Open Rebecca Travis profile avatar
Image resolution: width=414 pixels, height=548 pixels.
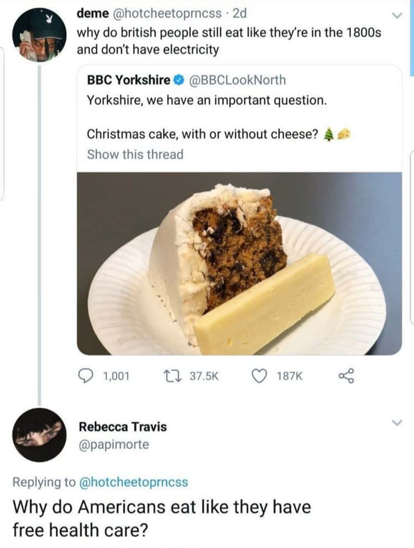click(x=39, y=435)
